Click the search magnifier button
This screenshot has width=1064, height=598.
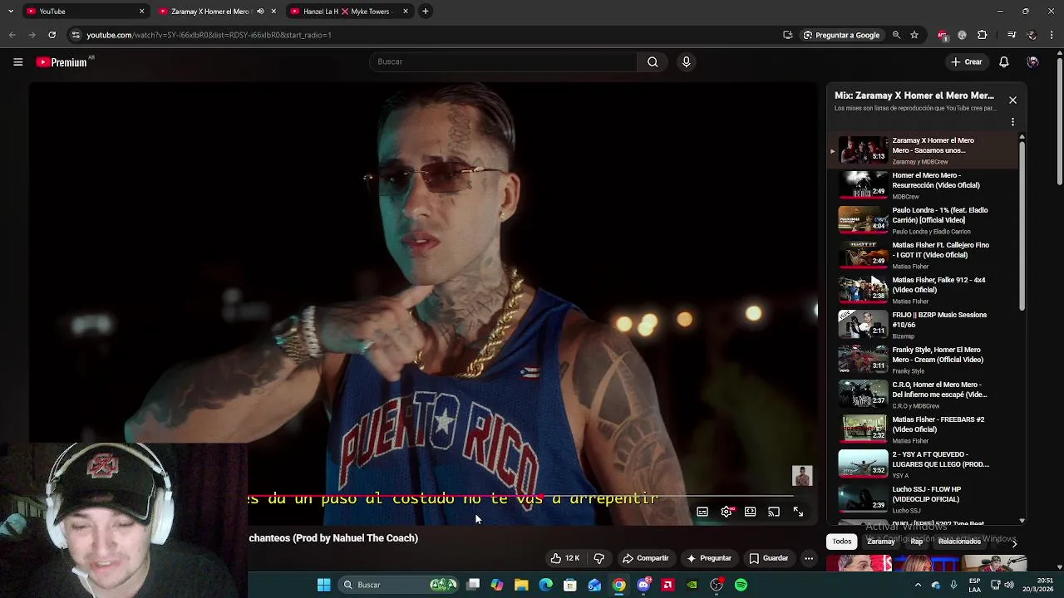[x=653, y=61]
